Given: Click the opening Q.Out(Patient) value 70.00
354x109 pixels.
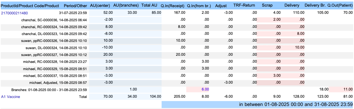Looking at the screenshot, I should pos(348,13).
